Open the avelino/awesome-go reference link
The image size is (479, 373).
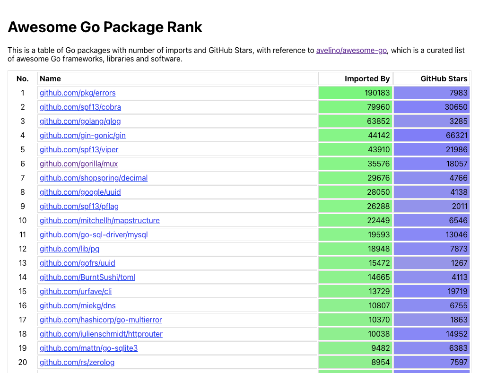351,50
